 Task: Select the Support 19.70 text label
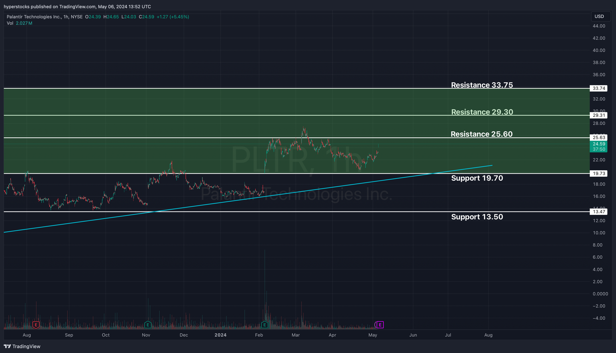point(477,178)
